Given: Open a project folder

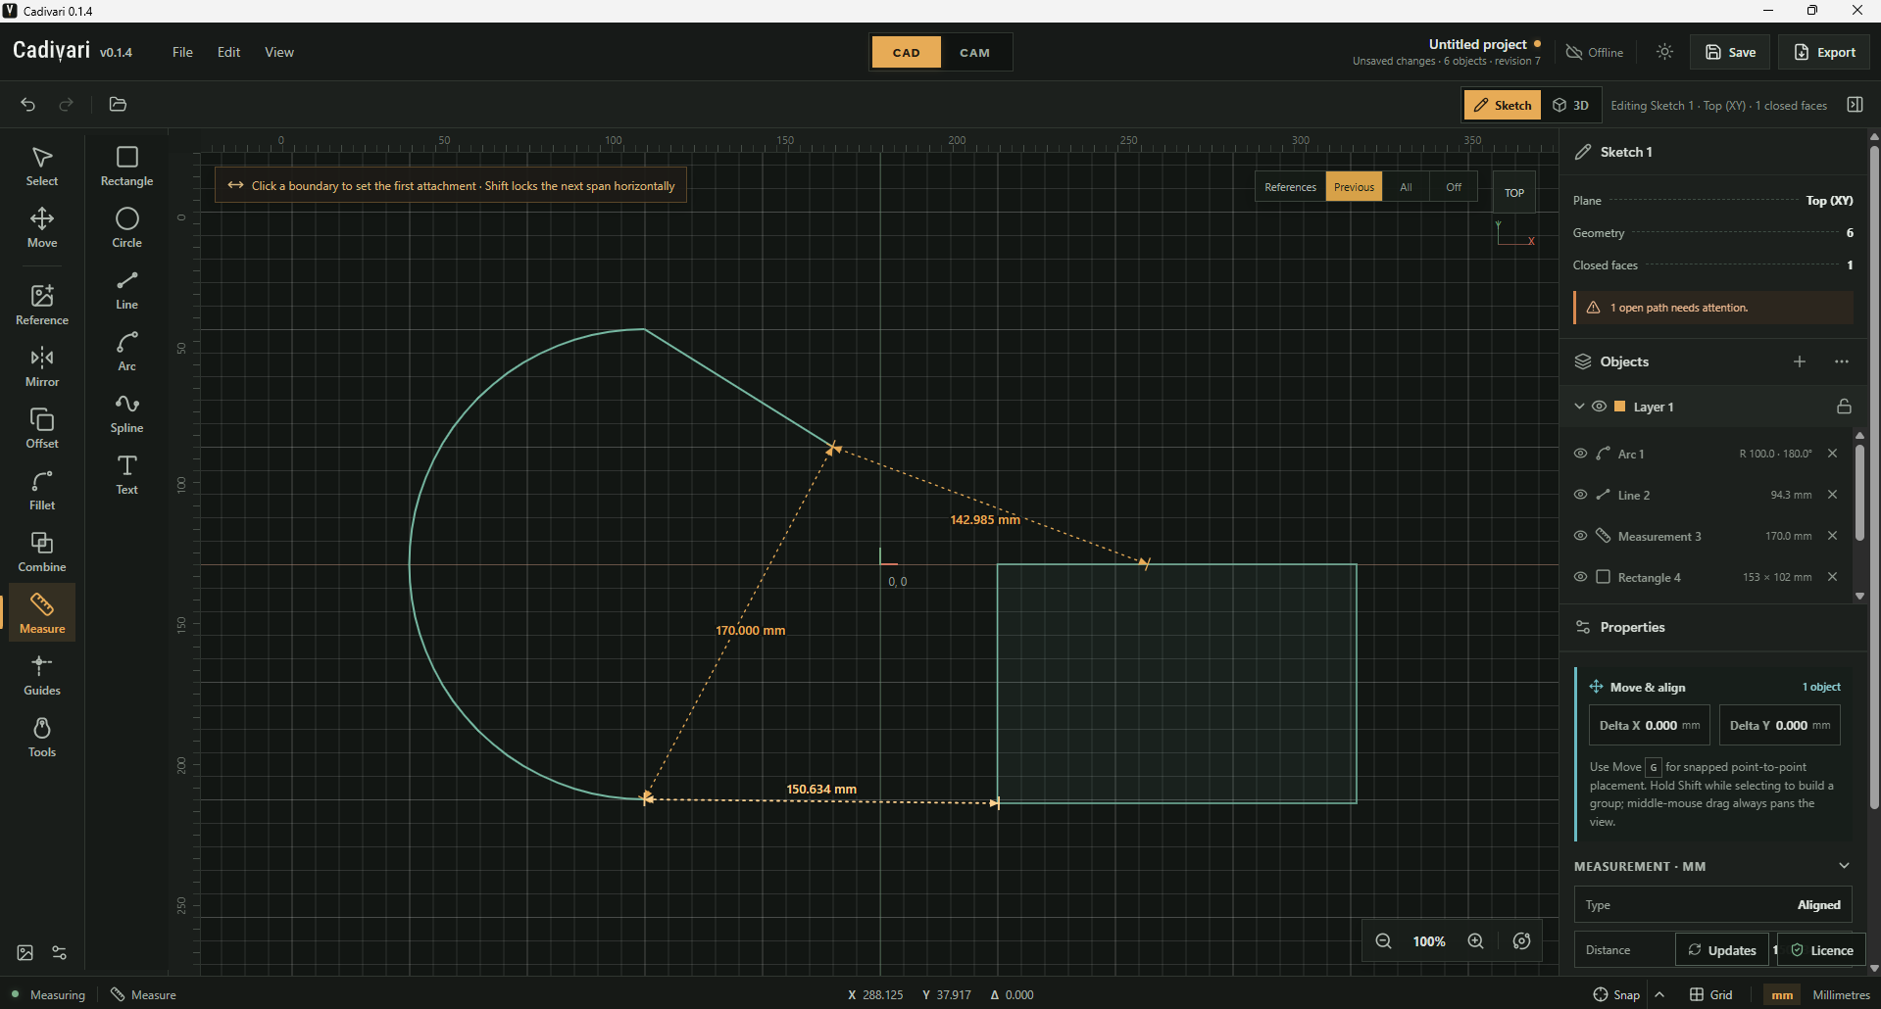Looking at the screenshot, I should click(118, 104).
